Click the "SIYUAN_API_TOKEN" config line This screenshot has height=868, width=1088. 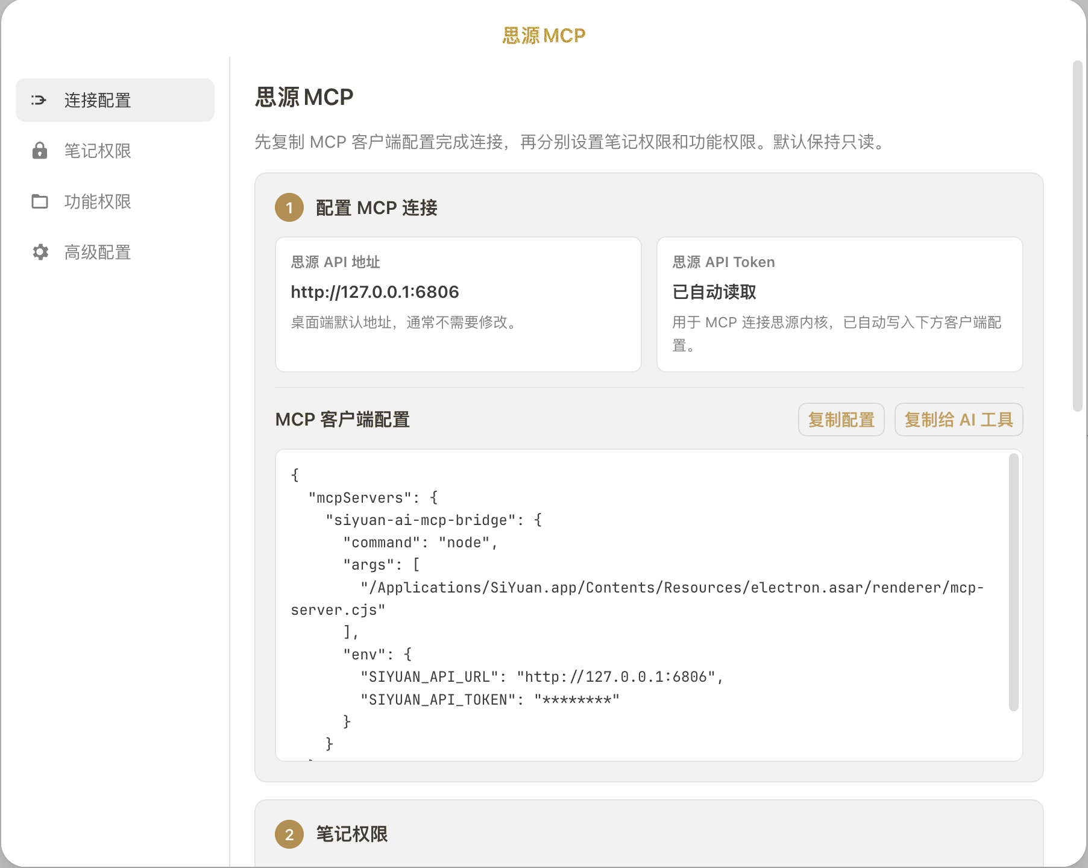click(x=490, y=700)
